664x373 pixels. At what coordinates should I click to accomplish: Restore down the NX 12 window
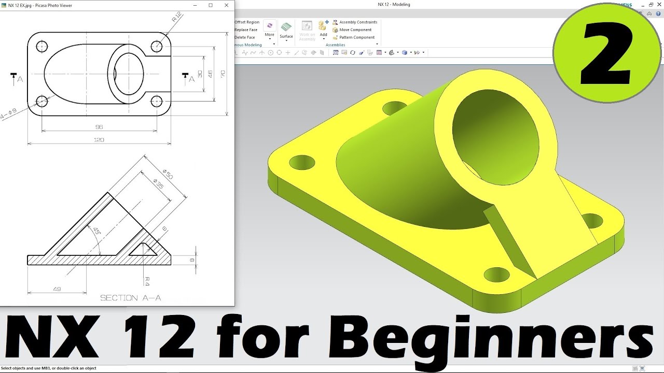[x=651, y=5]
